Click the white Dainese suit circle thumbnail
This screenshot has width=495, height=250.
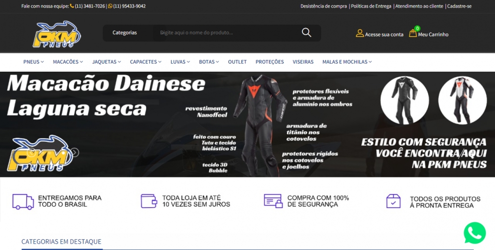click(462, 100)
